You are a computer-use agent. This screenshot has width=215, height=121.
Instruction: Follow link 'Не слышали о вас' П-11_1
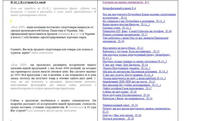[134, 21]
